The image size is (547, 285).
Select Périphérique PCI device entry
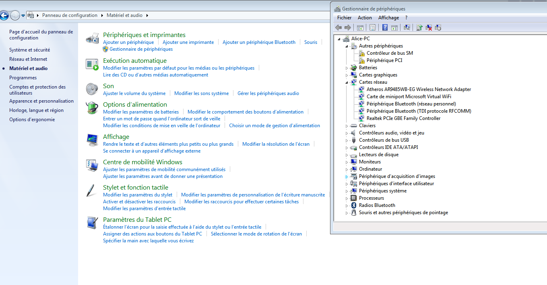384,60
